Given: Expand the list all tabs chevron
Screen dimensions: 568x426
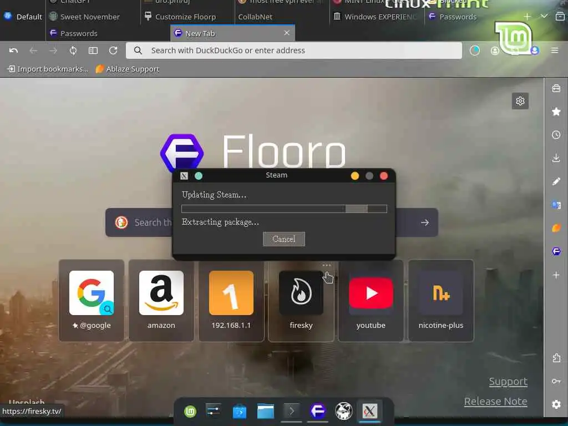Looking at the screenshot, I should 544,16.
